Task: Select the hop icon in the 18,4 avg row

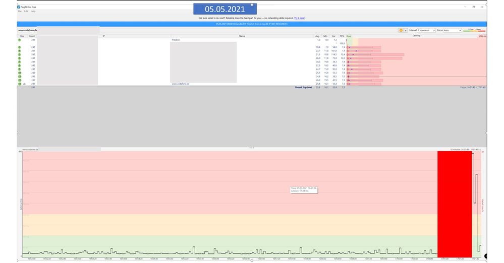Action: 20,47
